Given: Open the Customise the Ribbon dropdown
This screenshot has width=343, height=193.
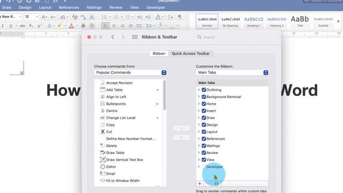Looking at the screenshot, I should (232, 72).
